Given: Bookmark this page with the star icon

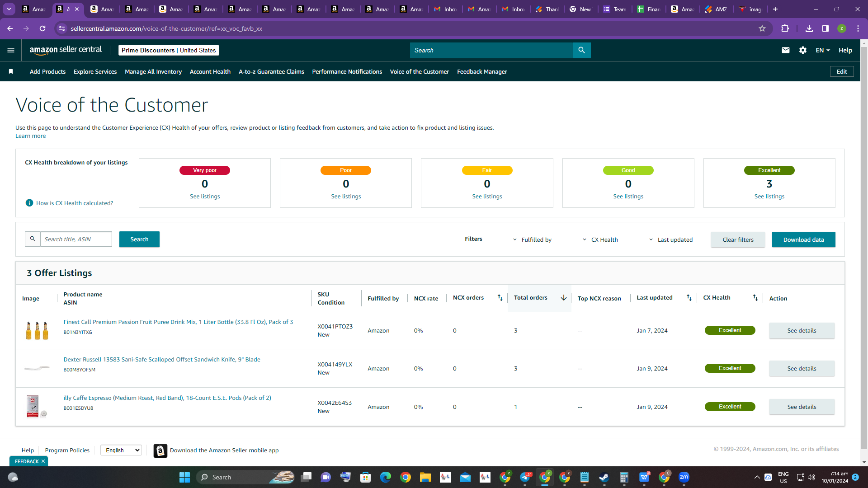Looking at the screenshot, I should [x=762, y=28].
